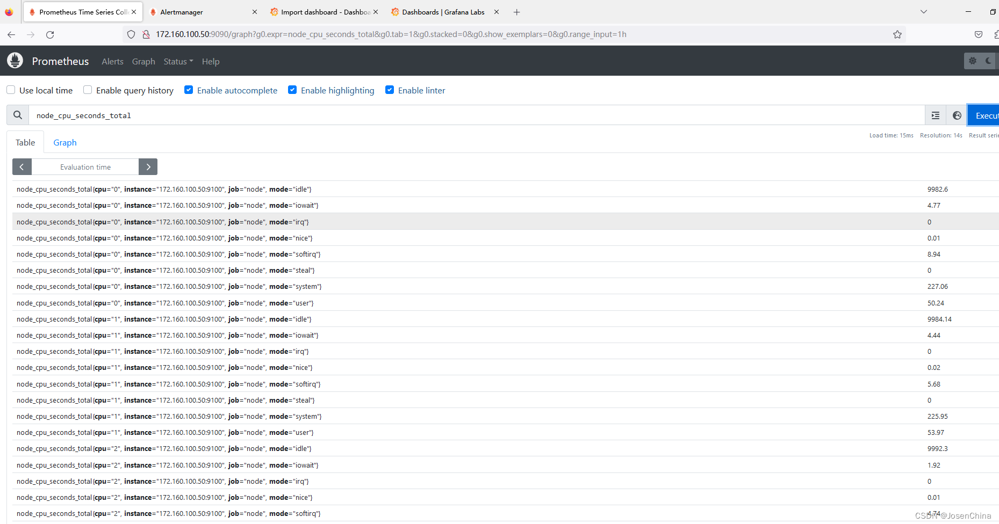Expand the Status dropdown menu
Image resolution: width=999 pixels, height=524 pixels.
coord(178,62)
